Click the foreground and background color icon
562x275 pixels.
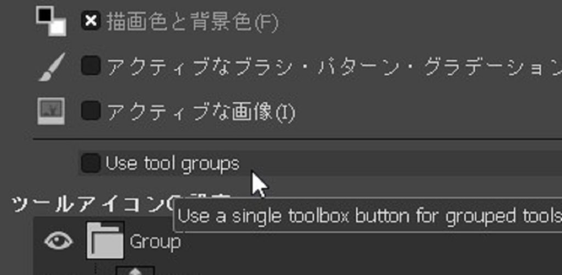[51, 21]
